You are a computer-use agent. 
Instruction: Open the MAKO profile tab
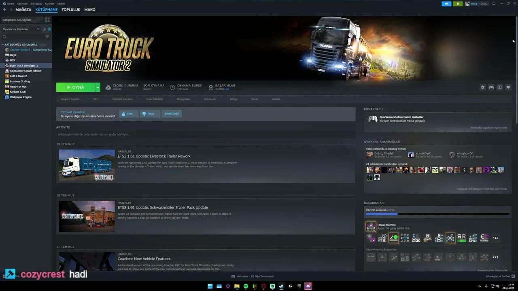click(x=90, y=10)
